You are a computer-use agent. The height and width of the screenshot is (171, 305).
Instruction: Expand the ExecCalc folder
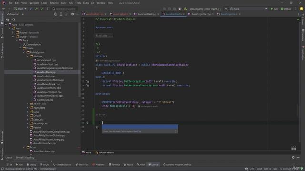[x=27, y=120]
